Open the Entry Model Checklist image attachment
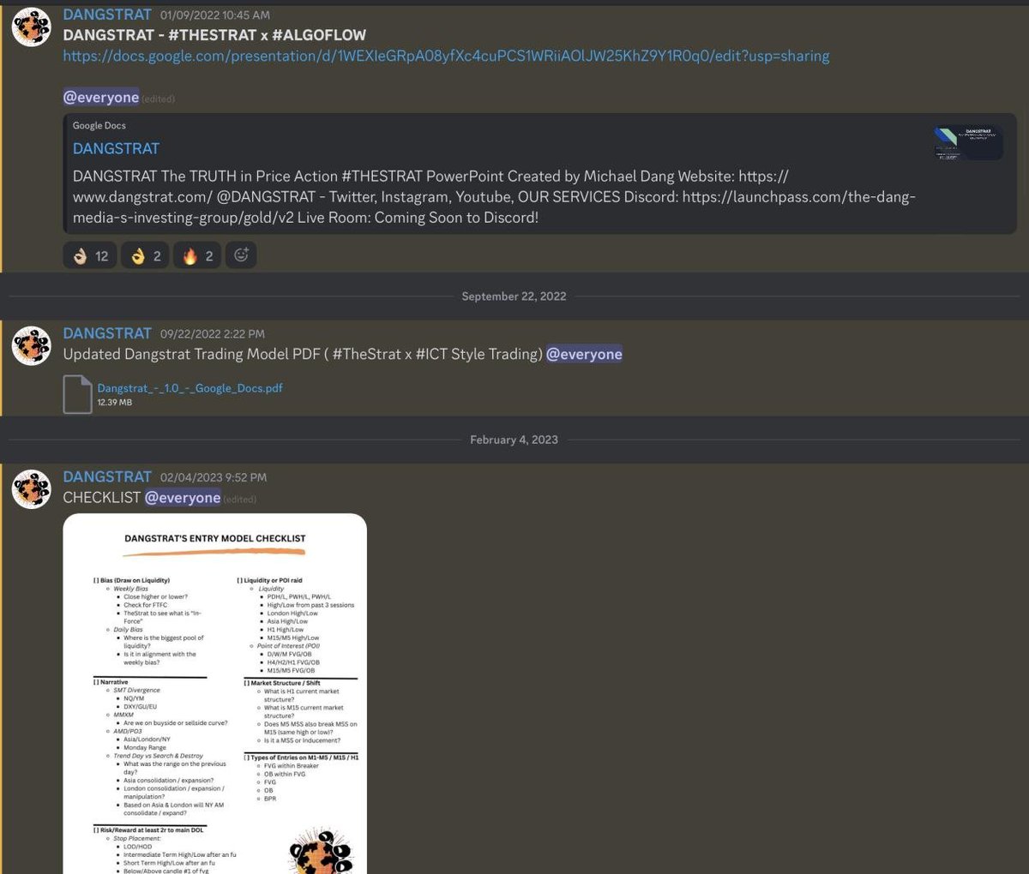The width and height of the screenshot is (1029, 874). (x=214, y=693)
